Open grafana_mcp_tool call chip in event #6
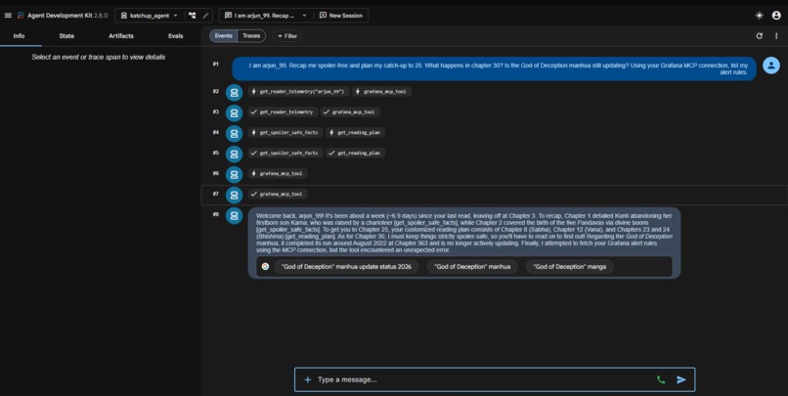 [278, 173]
